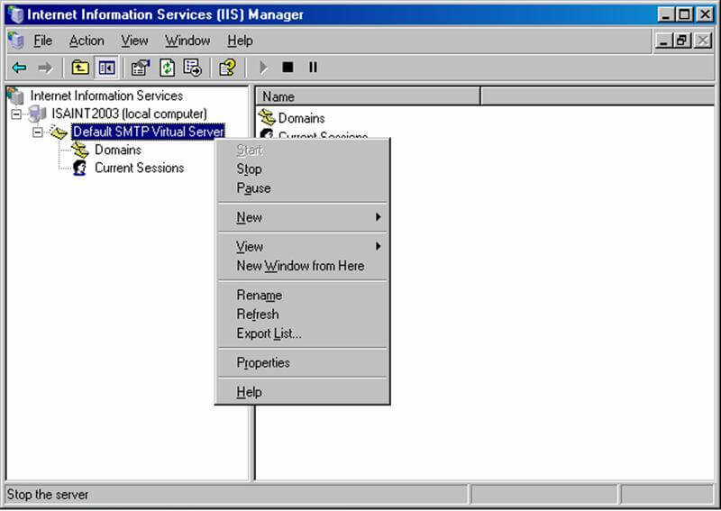Click the Export List toolbar icon

193,68
